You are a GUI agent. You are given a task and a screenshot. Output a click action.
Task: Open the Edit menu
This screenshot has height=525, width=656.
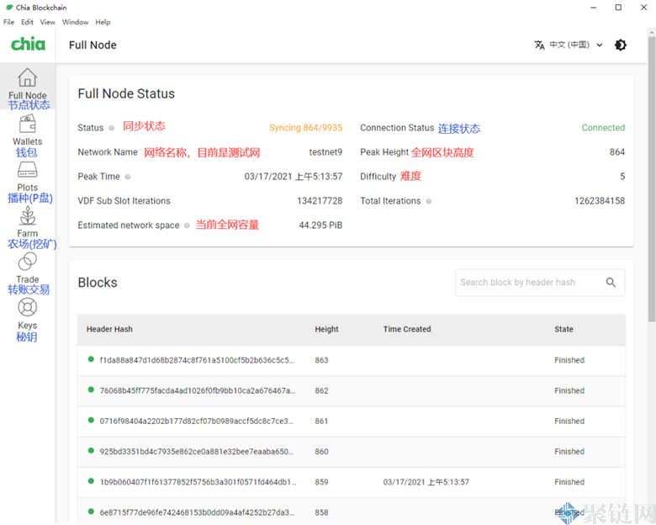click(27, 22)
